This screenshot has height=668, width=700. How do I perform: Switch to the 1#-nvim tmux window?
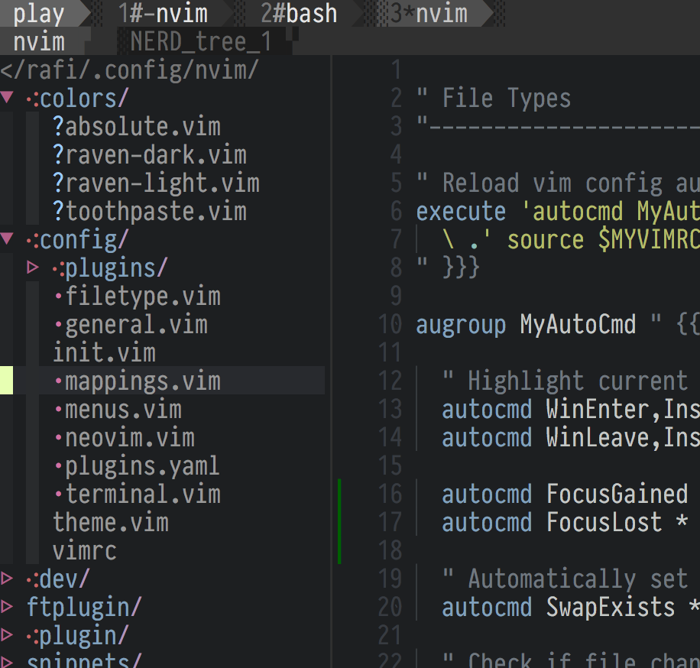[x=164, y=13]
